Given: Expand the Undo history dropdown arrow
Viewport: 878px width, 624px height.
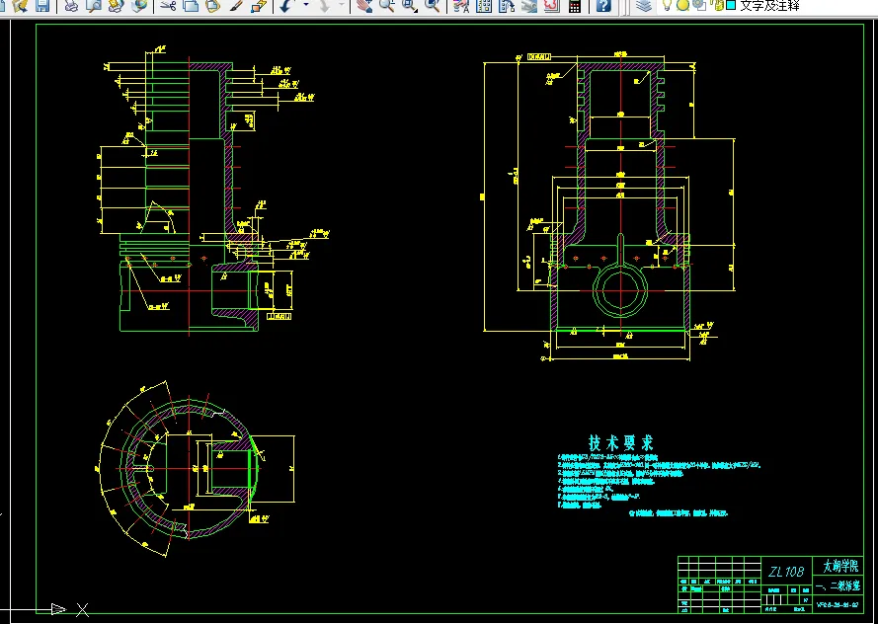Looking at the screenshot, I should pyautogui.click(x=305, y=5).
